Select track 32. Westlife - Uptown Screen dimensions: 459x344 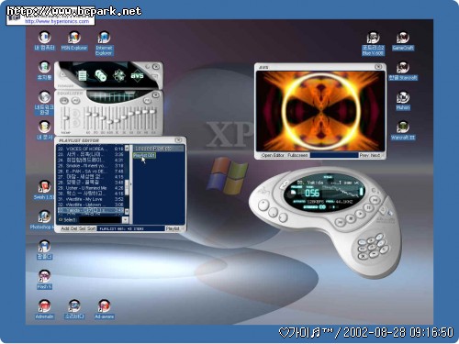(x=91, y=205)
